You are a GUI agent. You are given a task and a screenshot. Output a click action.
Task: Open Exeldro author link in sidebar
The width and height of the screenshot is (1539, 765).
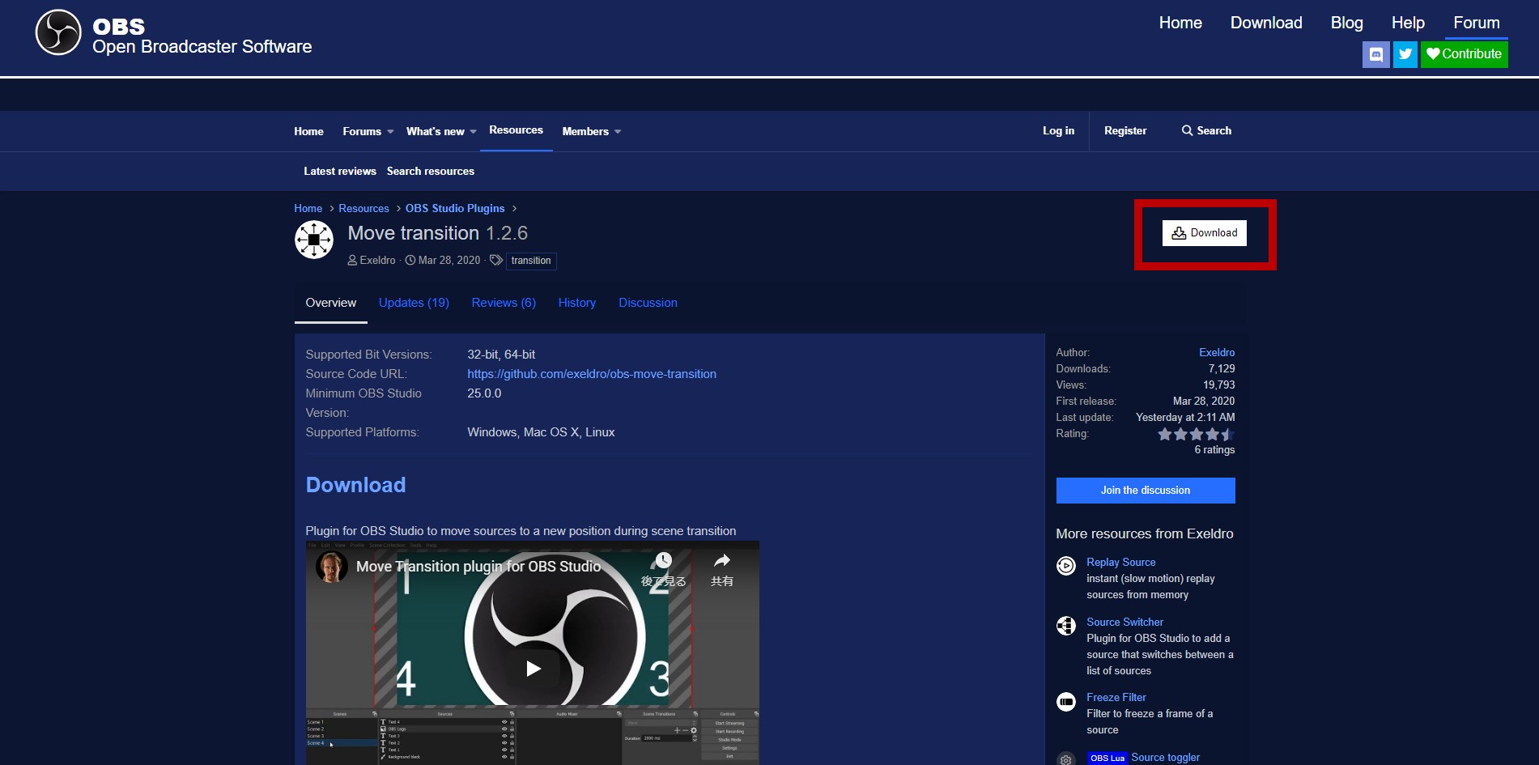pyautogui.click(x=1217, y=352)
